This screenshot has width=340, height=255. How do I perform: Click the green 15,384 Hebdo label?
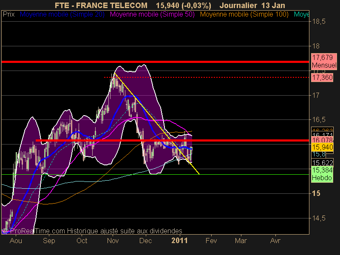pos(322,174)
